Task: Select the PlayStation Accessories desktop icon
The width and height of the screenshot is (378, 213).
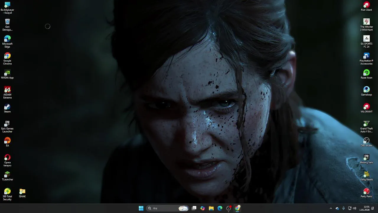Action: [x=366, y=59]
